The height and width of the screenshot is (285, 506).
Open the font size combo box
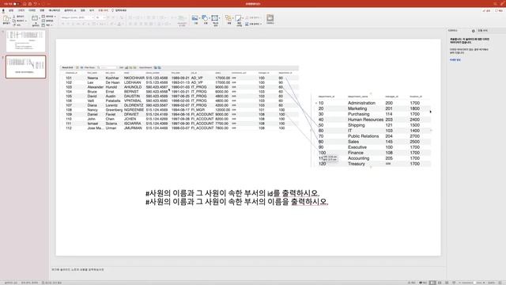[x=100, y=17]
